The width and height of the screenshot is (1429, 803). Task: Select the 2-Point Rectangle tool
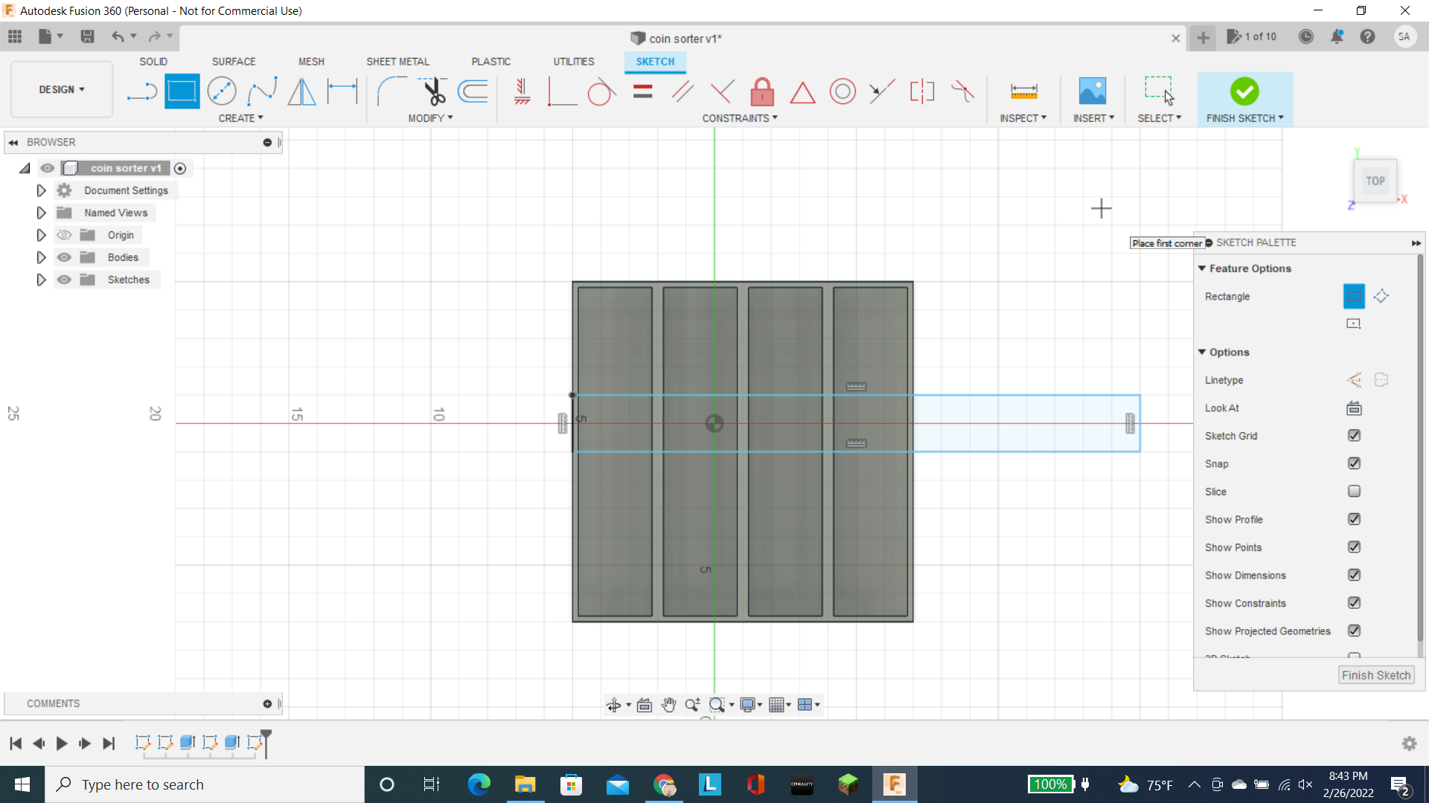coord(182,91)
